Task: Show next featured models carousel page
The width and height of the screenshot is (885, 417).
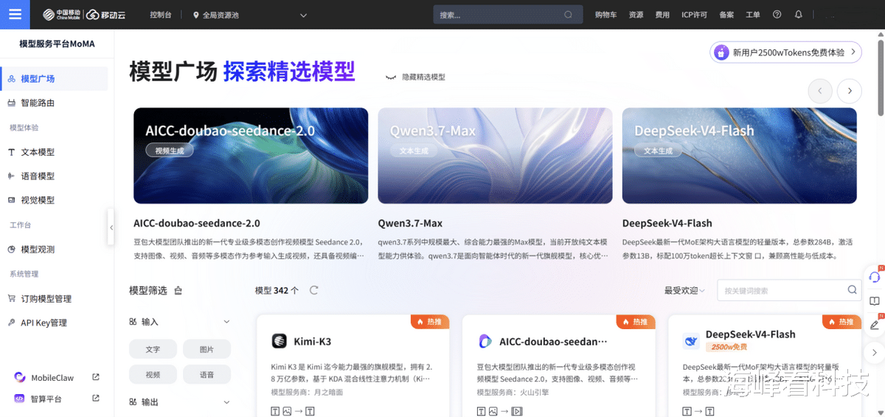Action: point(850,91)
